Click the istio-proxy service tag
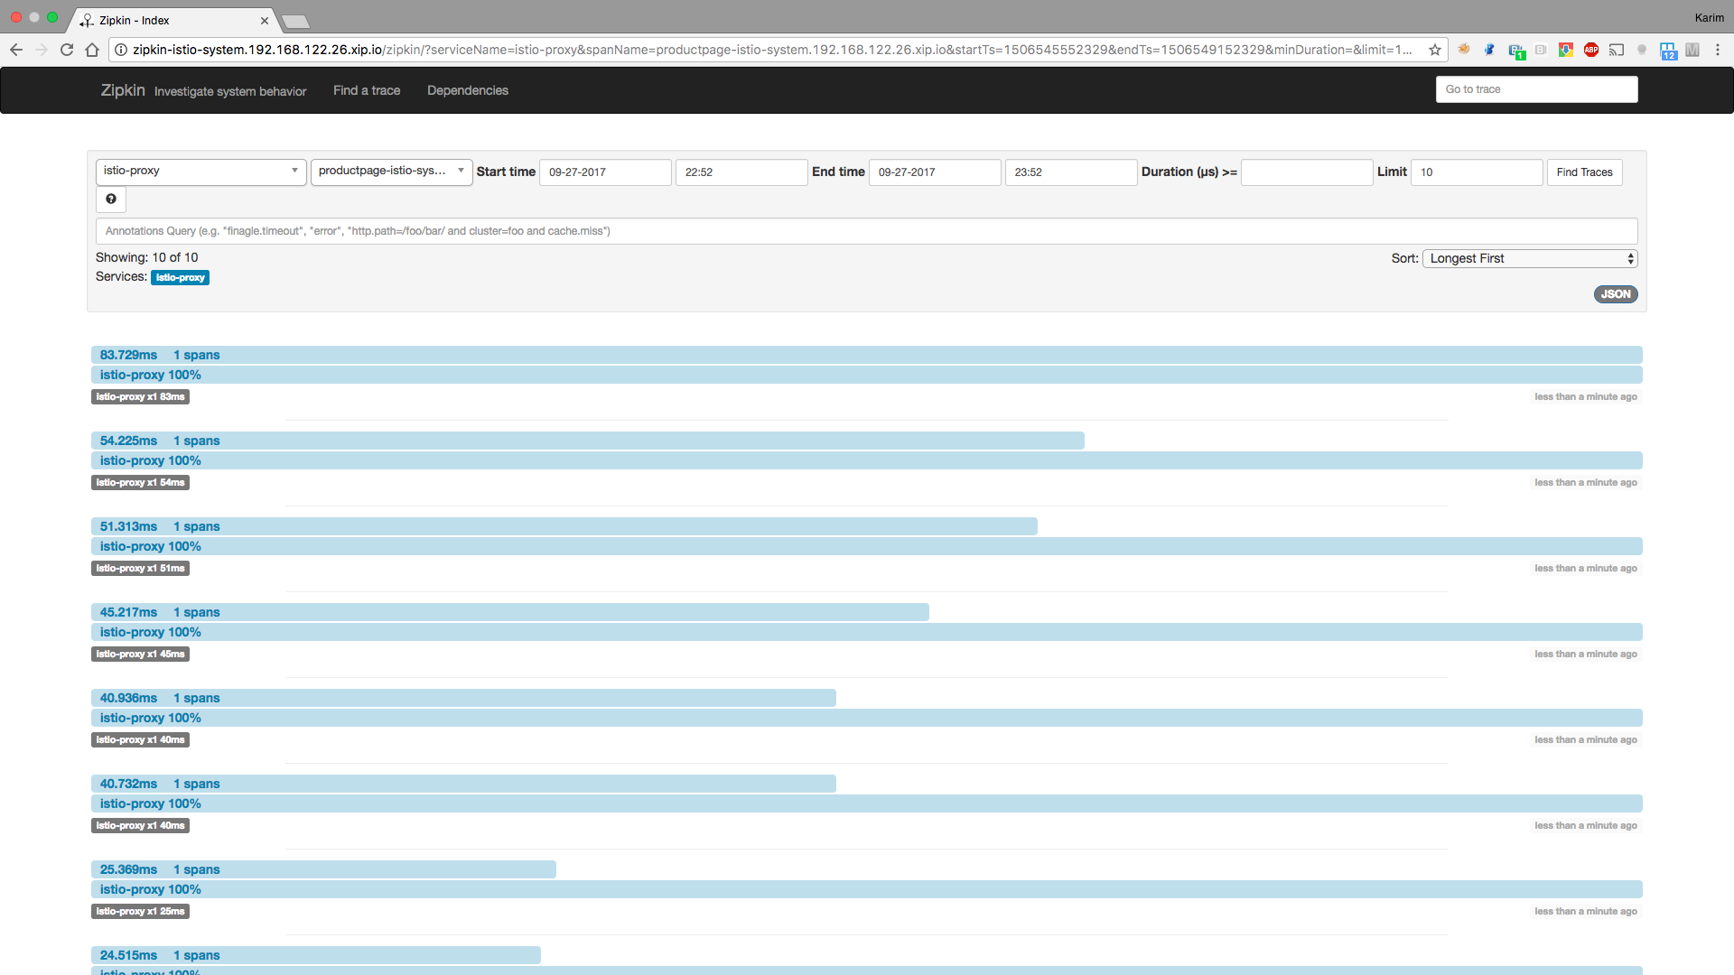The width and height of the screenshot is (1734, 975). point(180,278)
